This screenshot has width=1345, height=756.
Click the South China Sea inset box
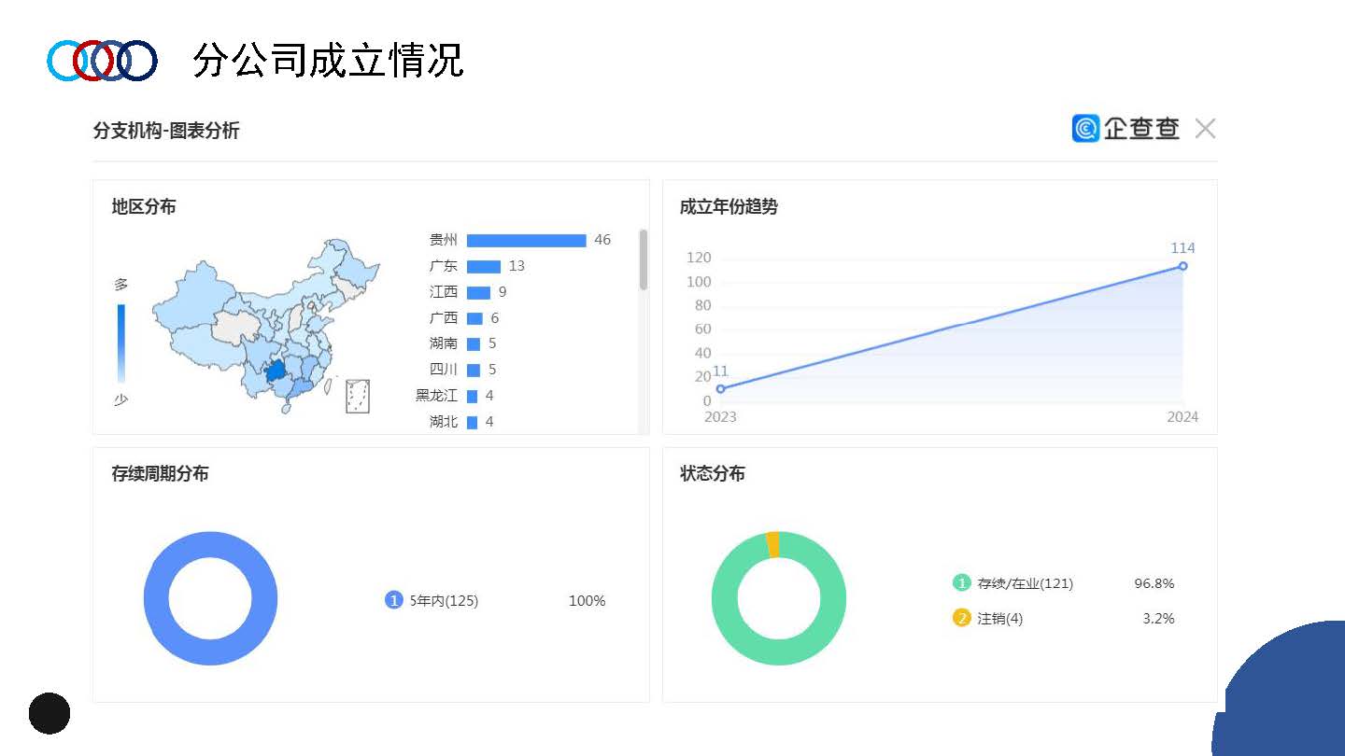pos(358,396)
